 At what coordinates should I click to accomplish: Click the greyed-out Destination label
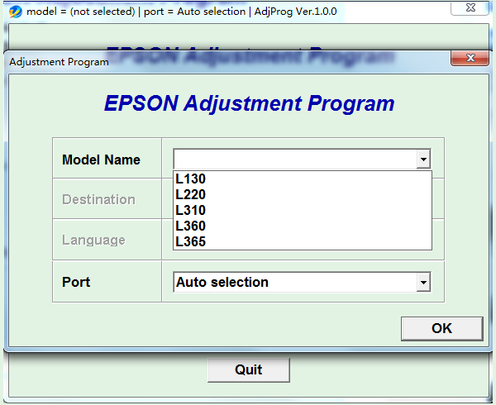click(98, 199)
